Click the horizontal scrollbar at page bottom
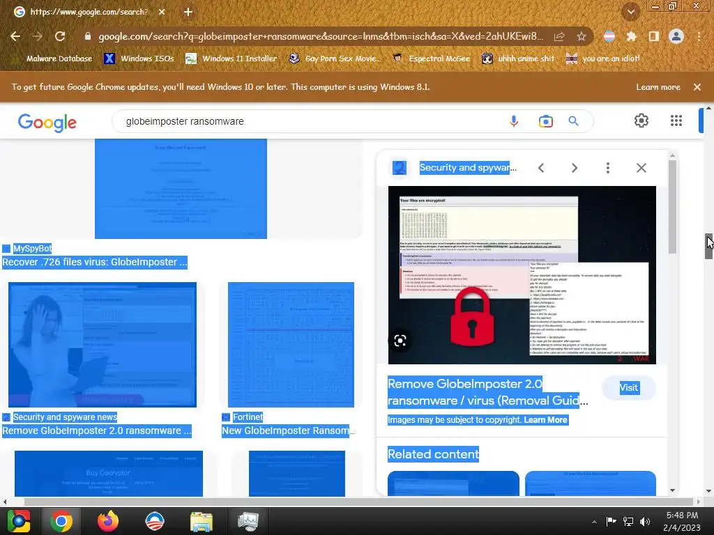 pyautogui.click(x=358, y=502)
